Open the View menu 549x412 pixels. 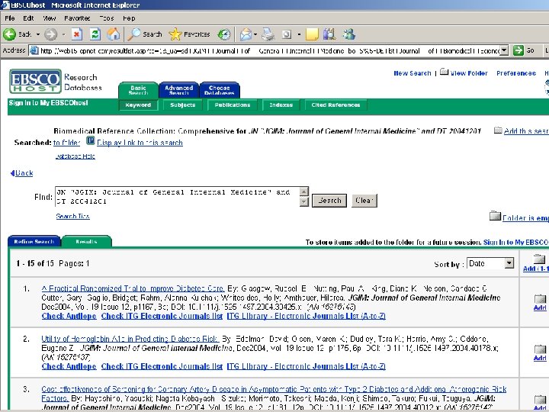[50, 18]
